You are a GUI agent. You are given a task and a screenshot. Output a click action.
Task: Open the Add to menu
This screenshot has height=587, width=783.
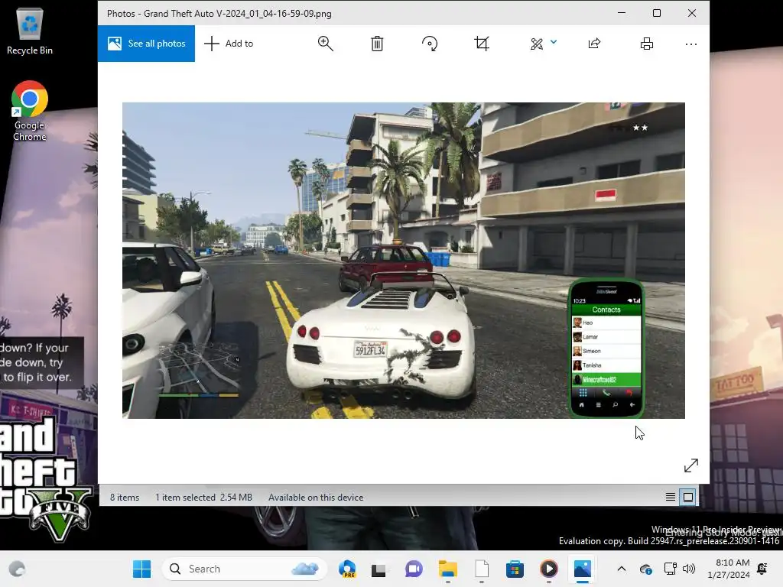(229, 44)
